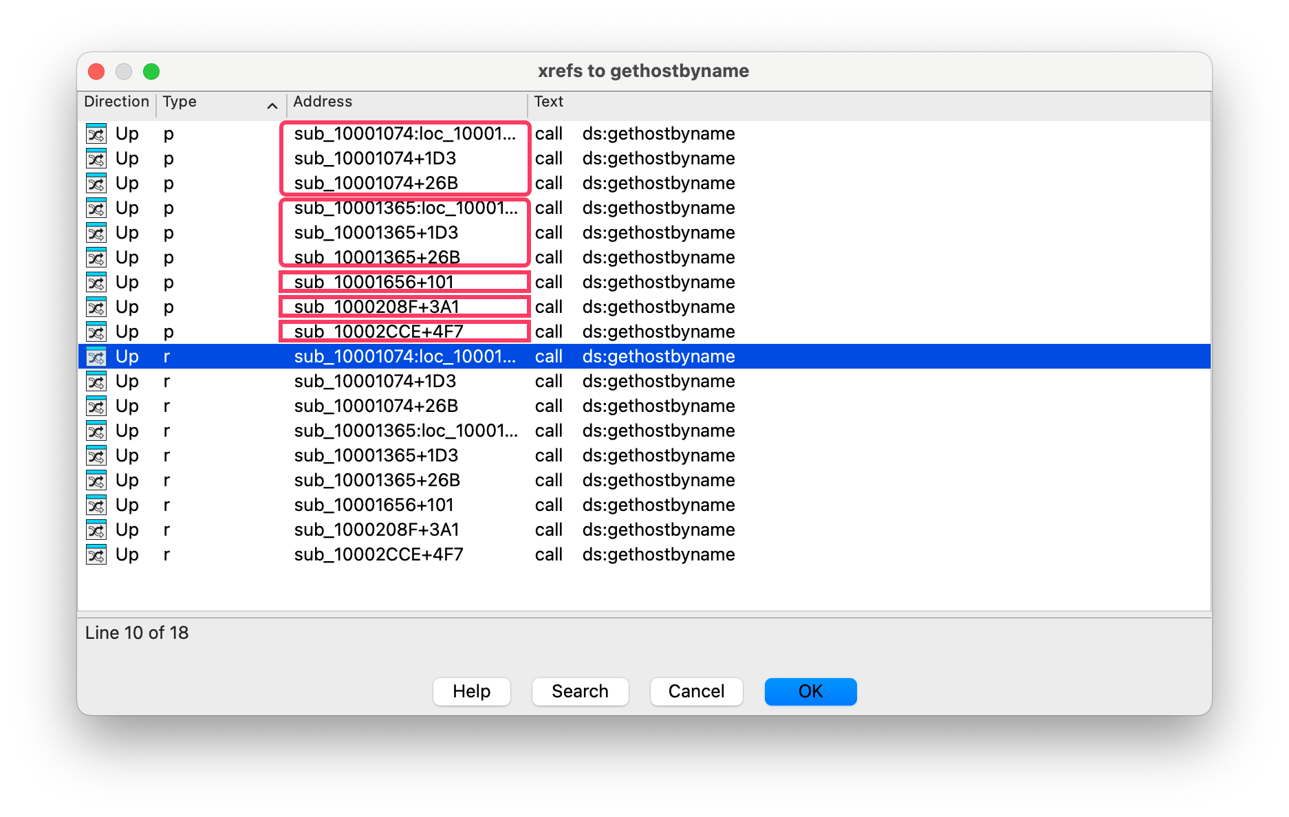Click xref icon of type r sub_10001365+26B row
The height and width of the screenshot is (817, 1289).
click(96, 480)
